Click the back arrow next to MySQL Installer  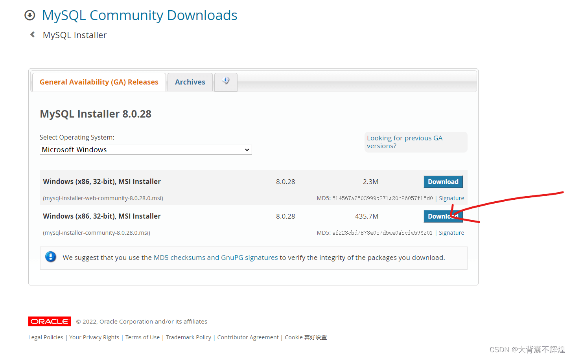[33, 35]
